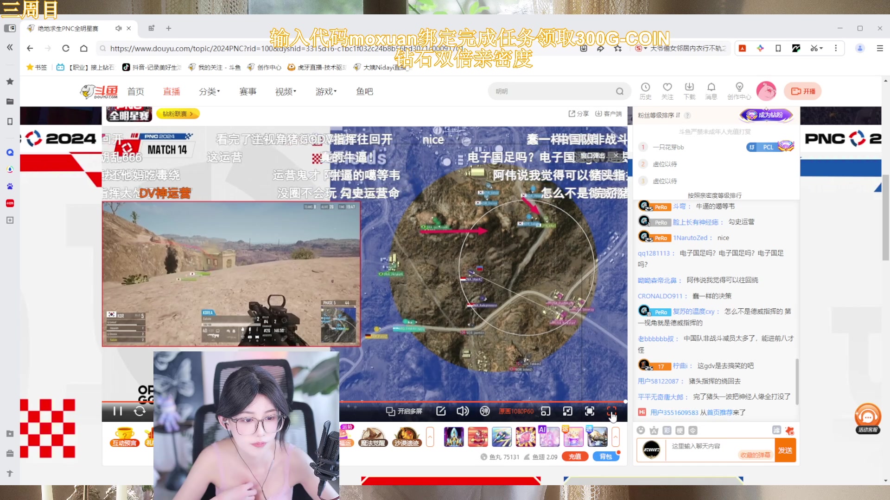Toggle the 彩 colored danmaku option

click(x=667, y=430)
